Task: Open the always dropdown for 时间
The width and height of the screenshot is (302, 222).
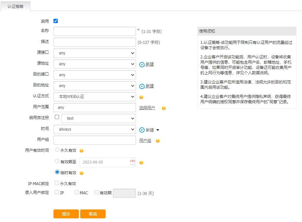Action: coord(94,129)
